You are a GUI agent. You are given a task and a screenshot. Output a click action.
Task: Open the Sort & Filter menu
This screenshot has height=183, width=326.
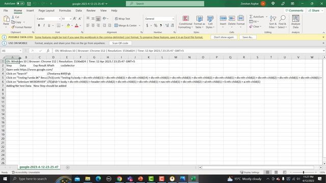pyautogui.click(x=273, y=22)
